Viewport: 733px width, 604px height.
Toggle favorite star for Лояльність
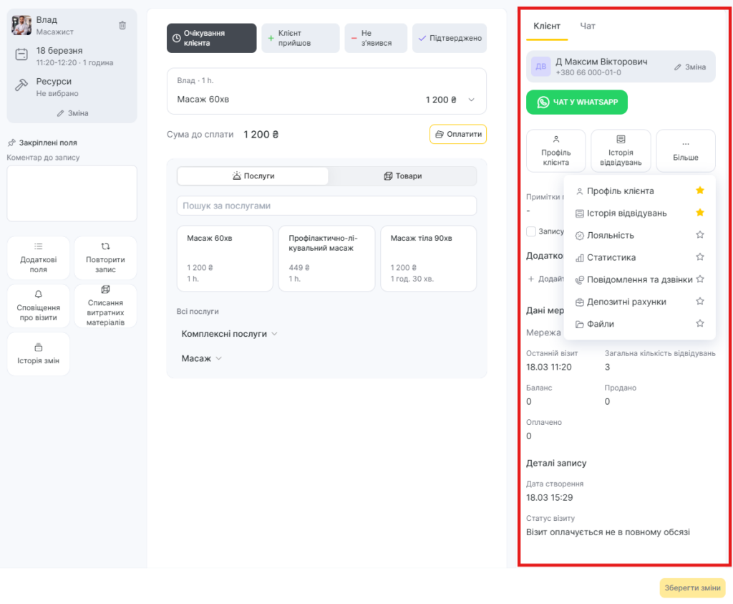pyautogui.click(x=700, y=235)
